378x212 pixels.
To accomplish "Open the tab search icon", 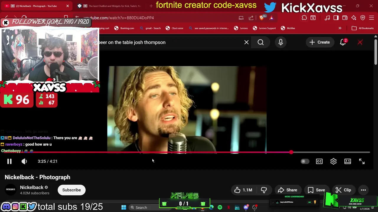I will tap(313, 18).
